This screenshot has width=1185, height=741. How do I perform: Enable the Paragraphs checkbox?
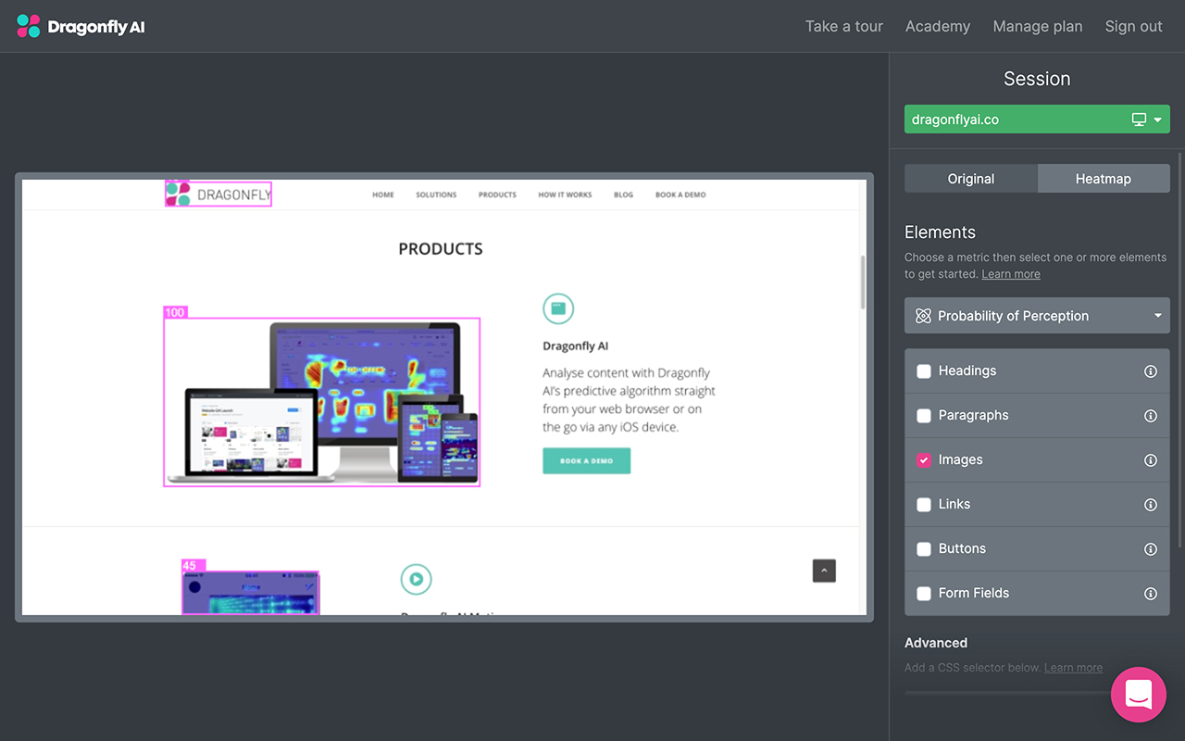click(x=924, y=416)
